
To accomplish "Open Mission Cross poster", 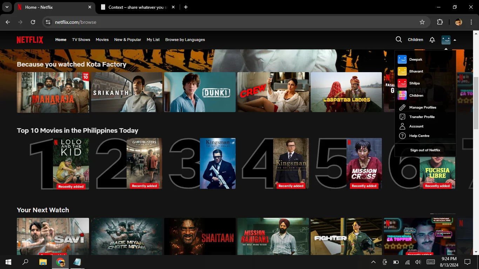I will click(364, 164).
